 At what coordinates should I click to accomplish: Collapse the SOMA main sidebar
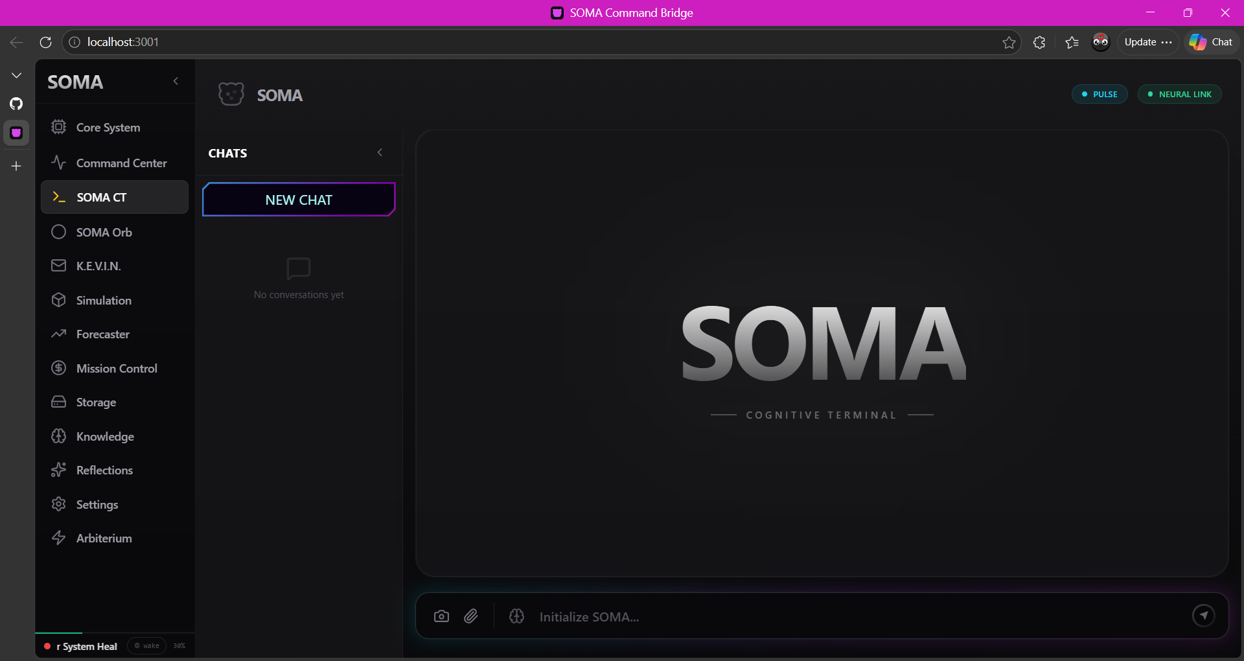coord(176,81)
